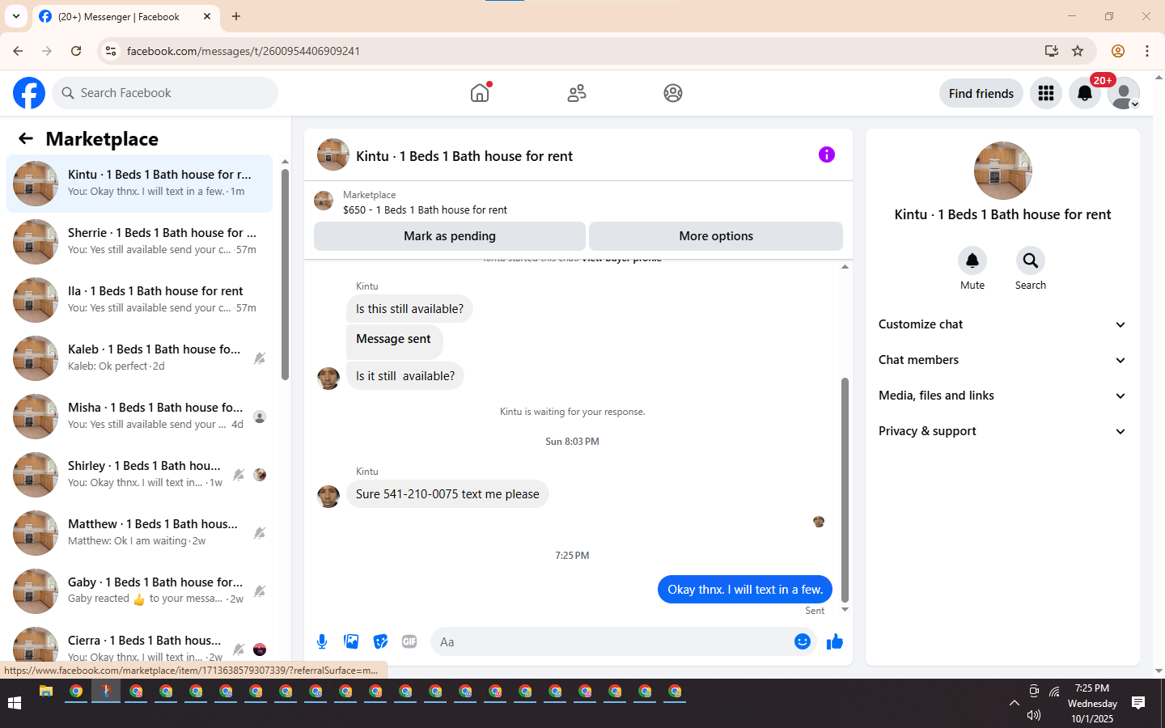Click the volume speaker tray icon
Image resolution: width=1165 pixels, height=728 pixels.
pos(1034,715)
